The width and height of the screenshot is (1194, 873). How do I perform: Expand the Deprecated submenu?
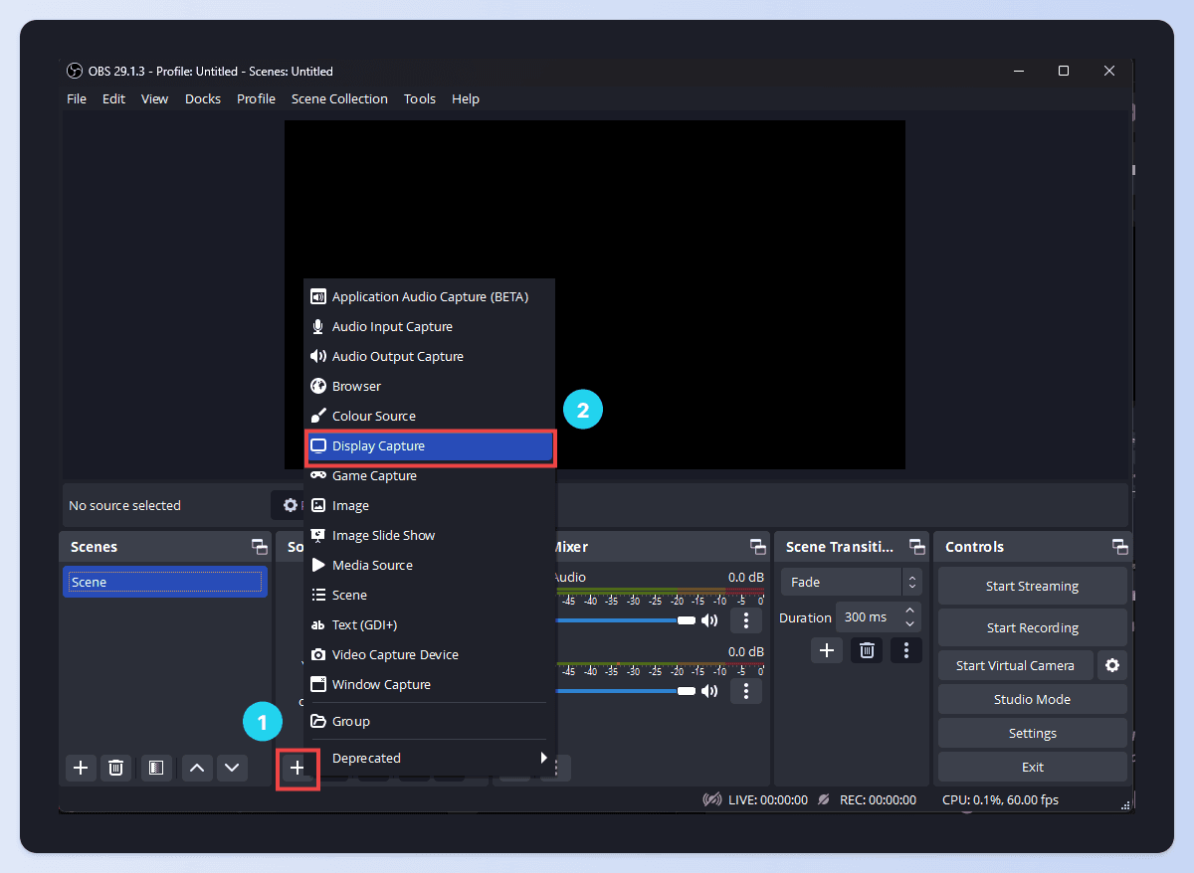pos(429,758)
